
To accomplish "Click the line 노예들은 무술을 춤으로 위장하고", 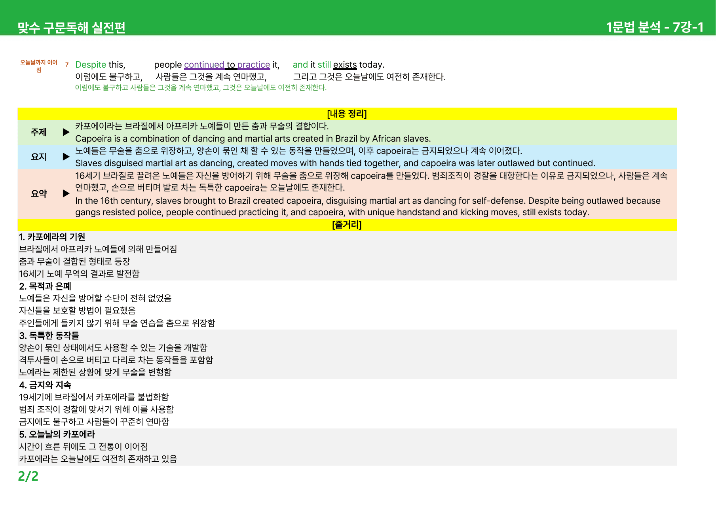I will pyautogui.click(x=299, y=151).
